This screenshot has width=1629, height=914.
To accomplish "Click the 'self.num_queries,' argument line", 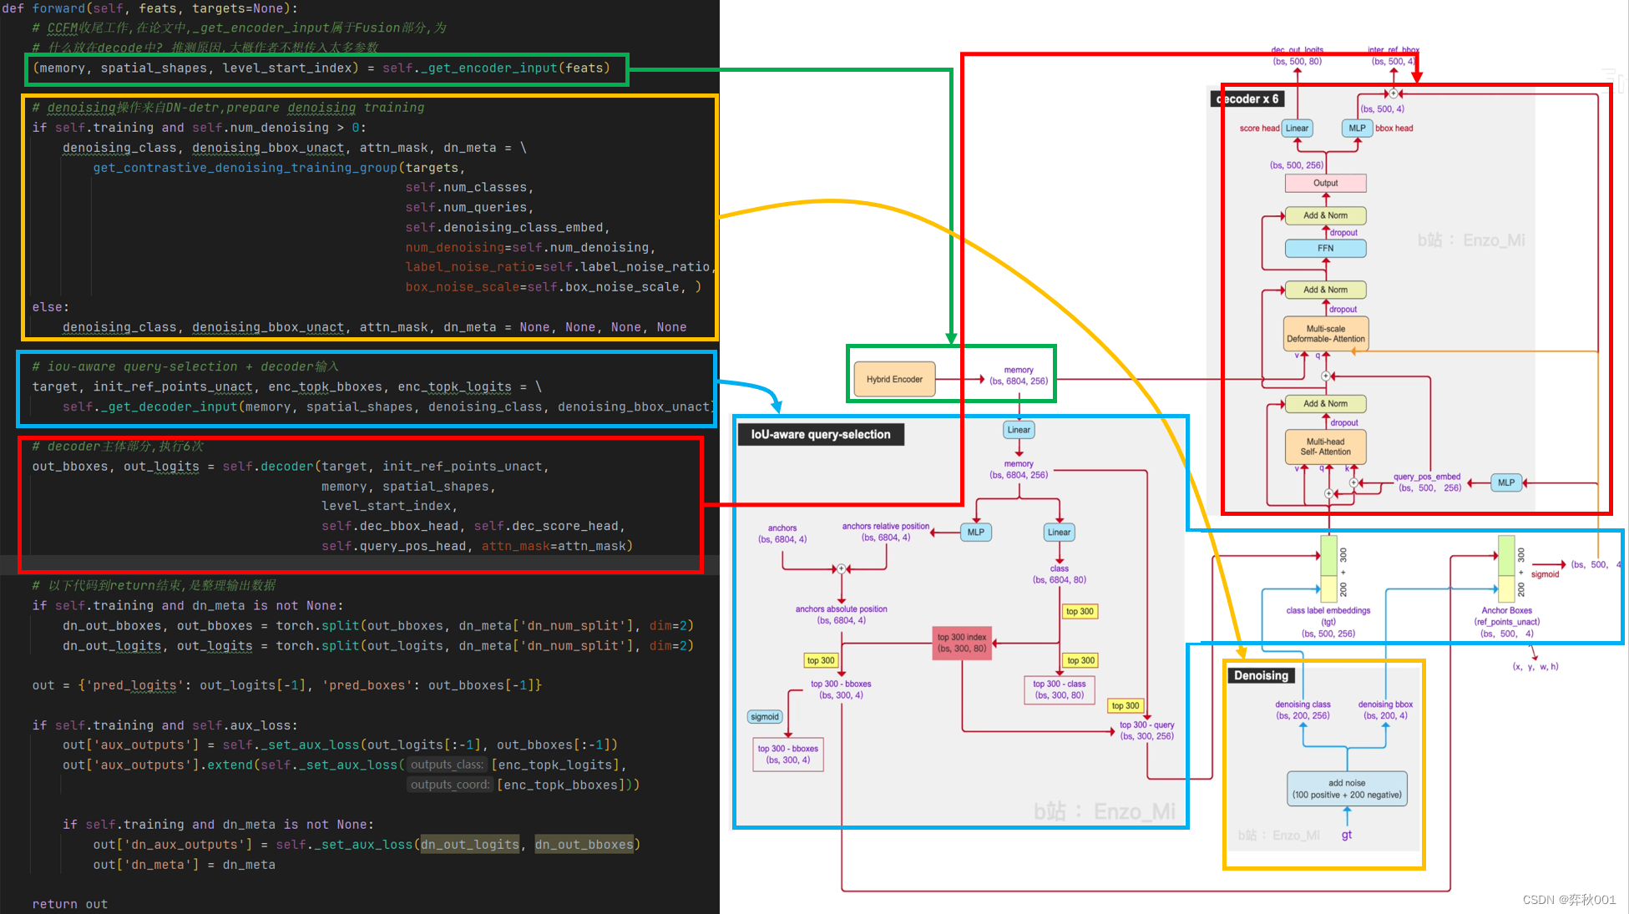I will click(469, 208).
